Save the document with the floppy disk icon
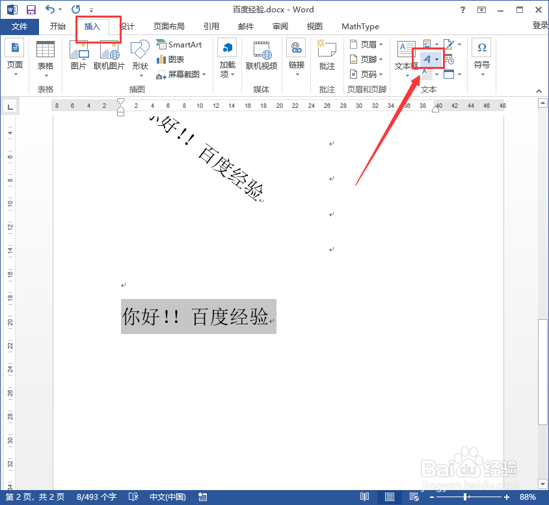 (x=31, y=10)
